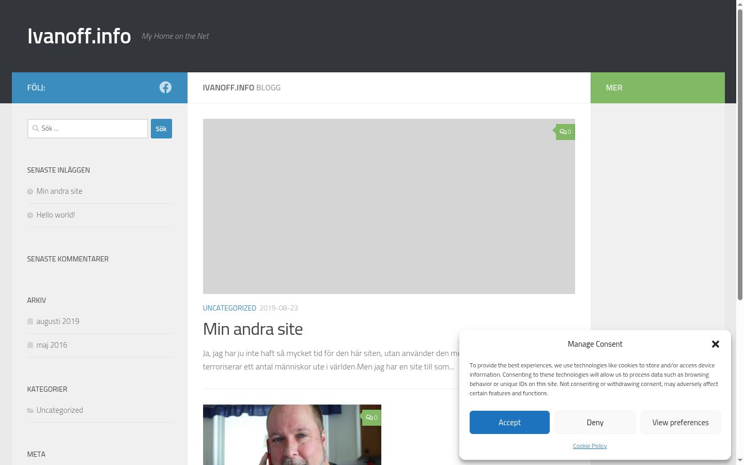This screenshot has height=465, width=744.
Task: Deny cookie consent
Action: (595, 422)
